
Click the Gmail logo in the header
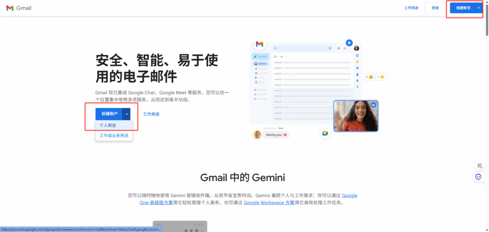19,8
